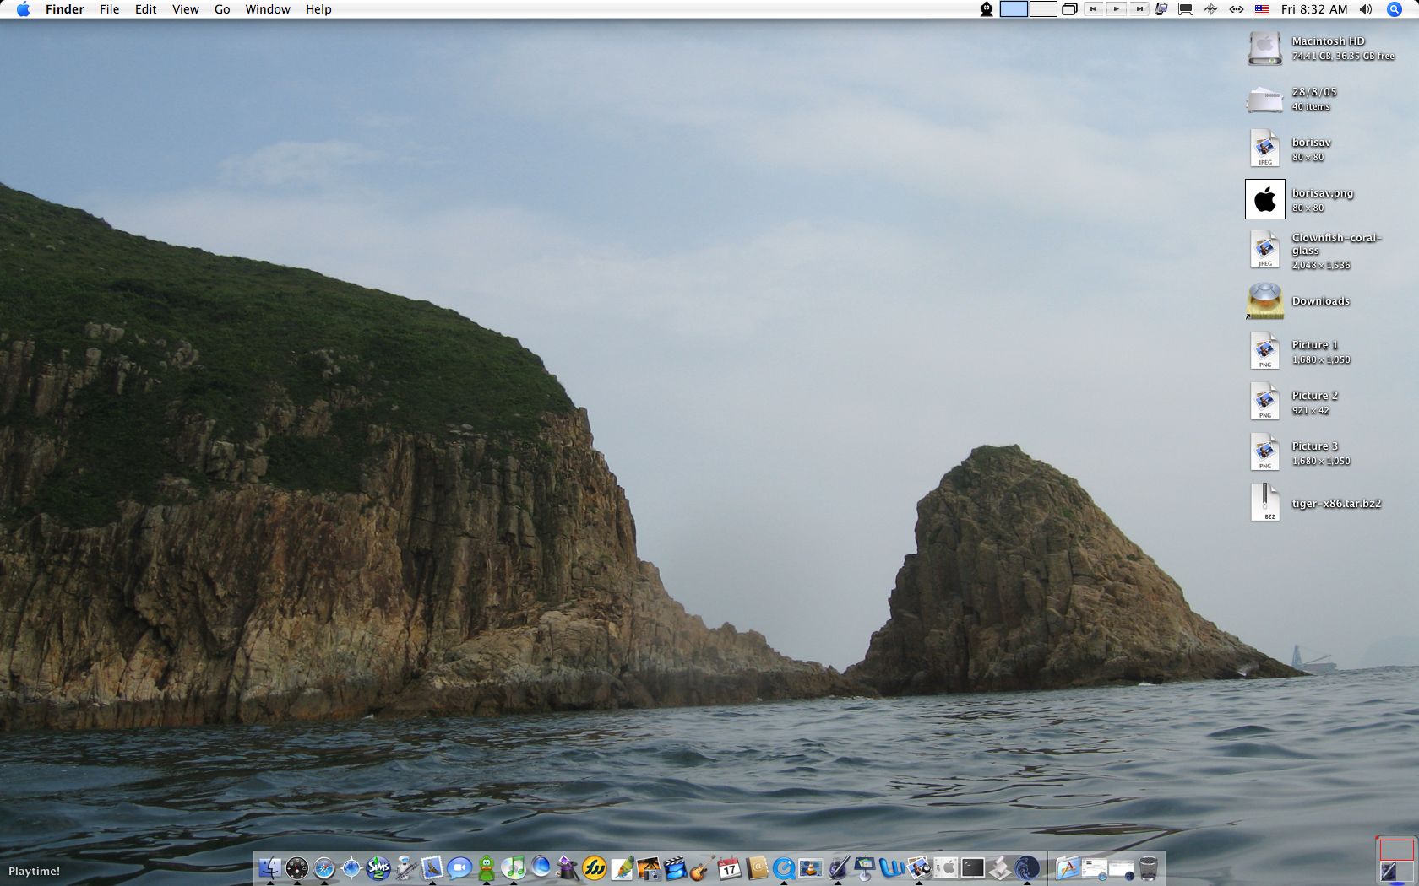Open iCal calendar in the Dock
Screen dimensions: 1419x886
729,867
